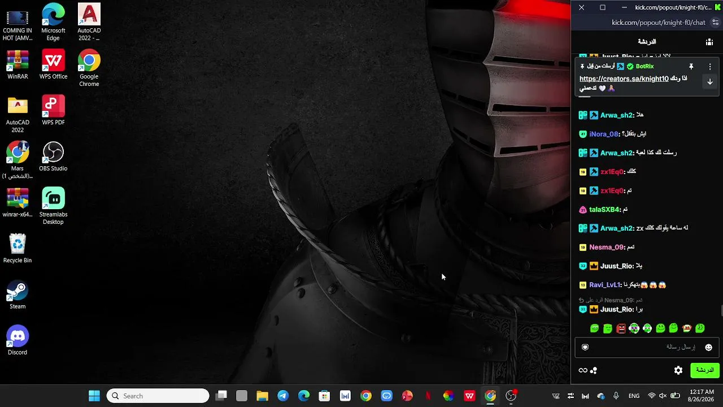Screen dimensions: 723x407
Task: Open Microsoft Store from taskbar
Action: [324, 396]
